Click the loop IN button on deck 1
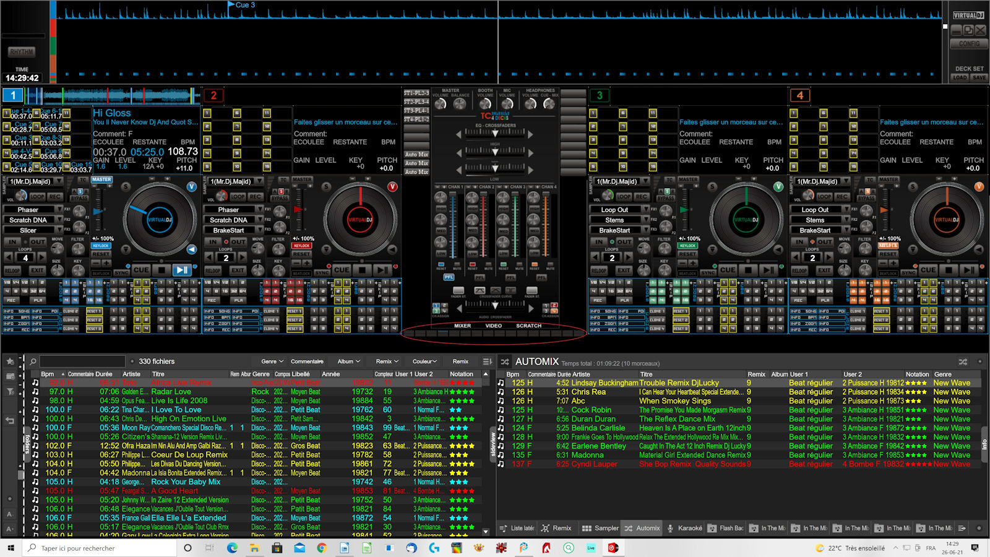Image resolution: width=990 pixels, height=557 pixels. coord(12,242)
